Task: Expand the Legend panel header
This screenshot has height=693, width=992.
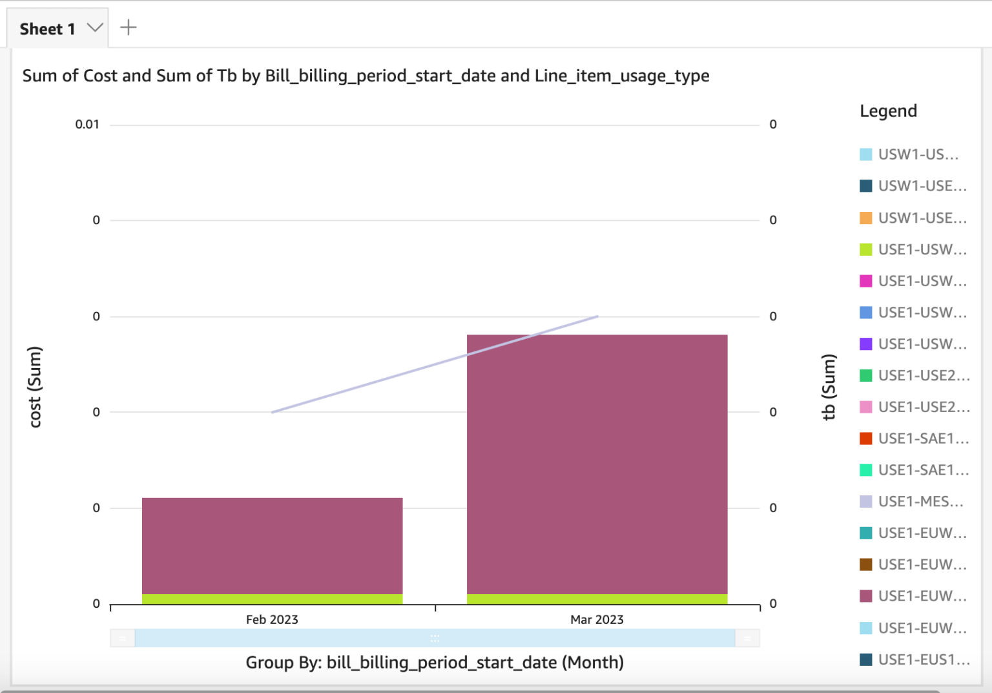Action: tap(888, 110)
